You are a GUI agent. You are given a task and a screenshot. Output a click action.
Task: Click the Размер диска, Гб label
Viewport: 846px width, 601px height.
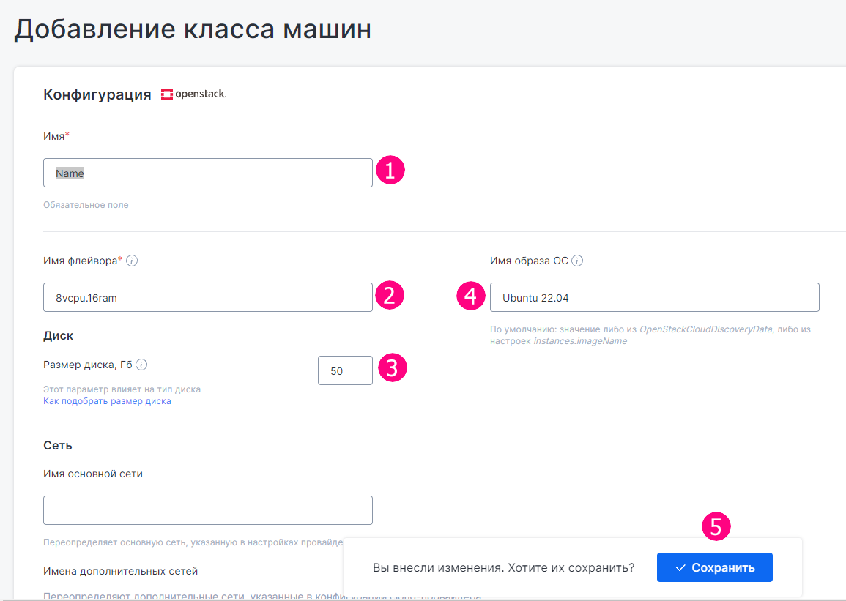pyautogui.click(x=87, y=365)
